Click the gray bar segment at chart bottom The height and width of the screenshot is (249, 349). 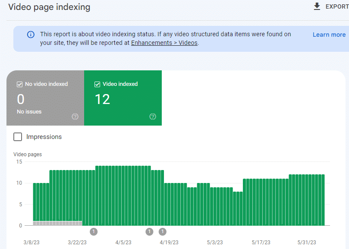[x=57, y=223]
